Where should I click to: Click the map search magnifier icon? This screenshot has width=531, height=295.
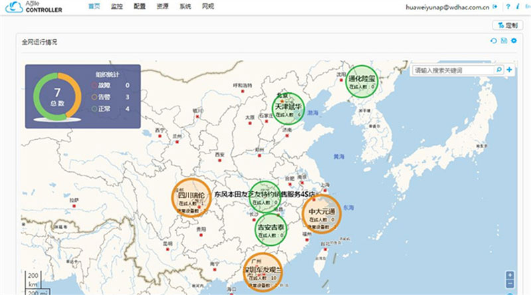(x=499, y=70)
